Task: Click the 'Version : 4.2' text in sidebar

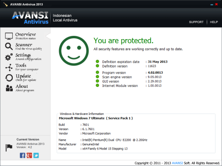Action: pos(24,147)
